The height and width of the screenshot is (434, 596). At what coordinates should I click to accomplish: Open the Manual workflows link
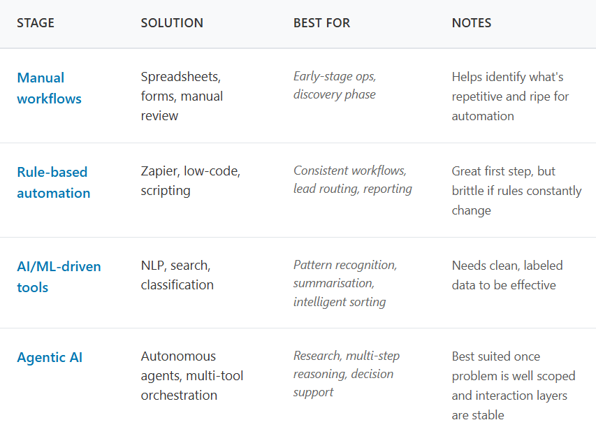49,88
